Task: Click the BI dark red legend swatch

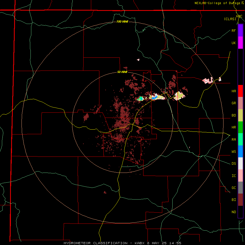Action: (240, 200)
